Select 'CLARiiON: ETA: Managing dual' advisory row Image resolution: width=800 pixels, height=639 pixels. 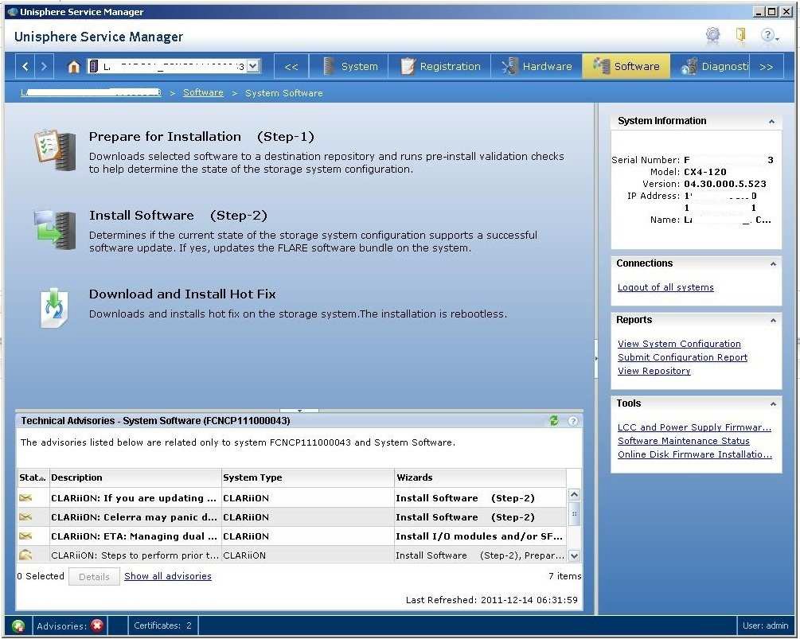click(x=291, y=536)
